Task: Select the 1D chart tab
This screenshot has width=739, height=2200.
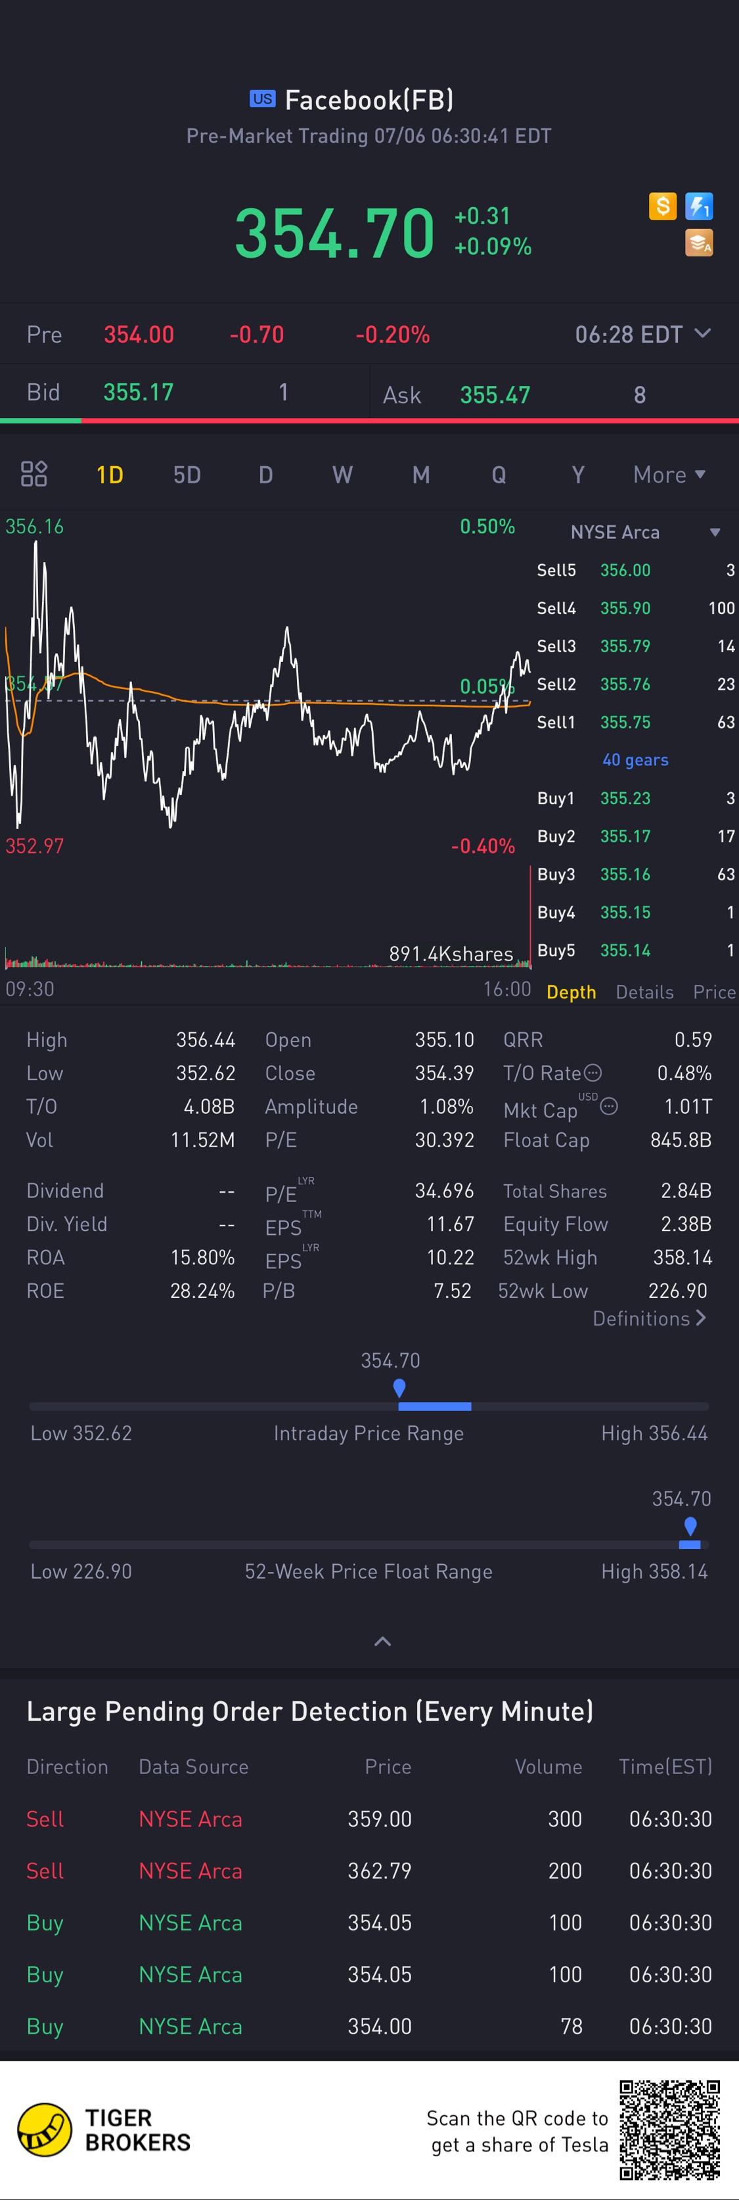Action: tap(109, 475)
